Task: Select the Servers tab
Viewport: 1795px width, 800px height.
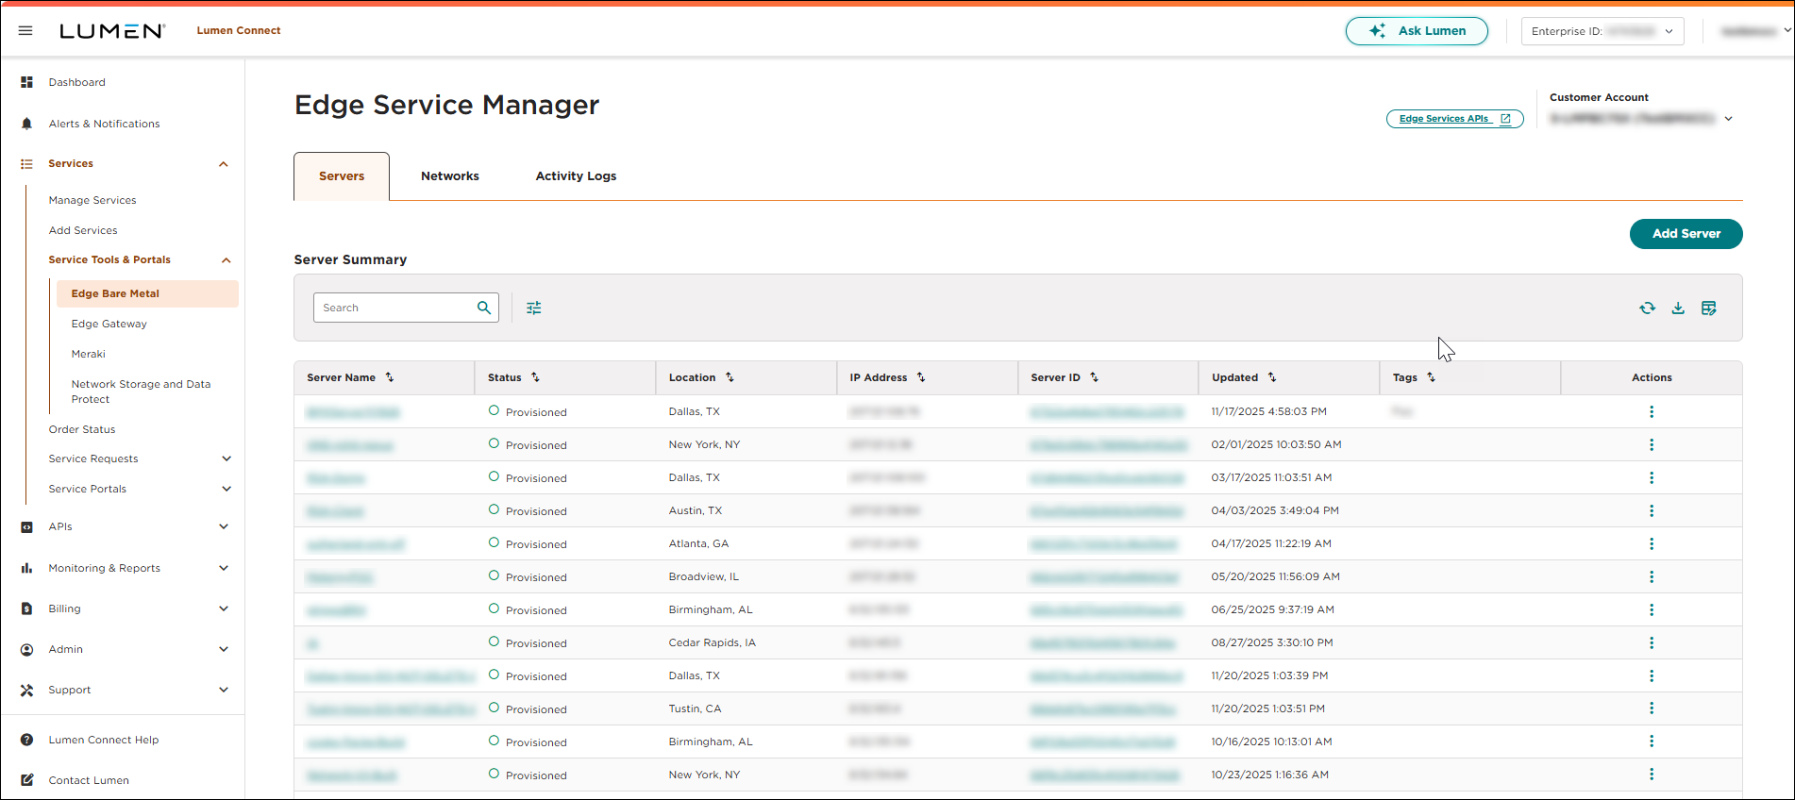Action: [x=342, y=176]
